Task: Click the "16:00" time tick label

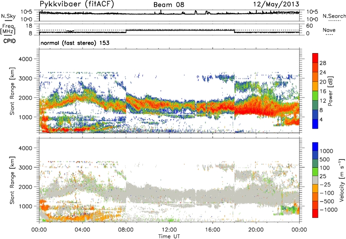Action: click(212, 230)
